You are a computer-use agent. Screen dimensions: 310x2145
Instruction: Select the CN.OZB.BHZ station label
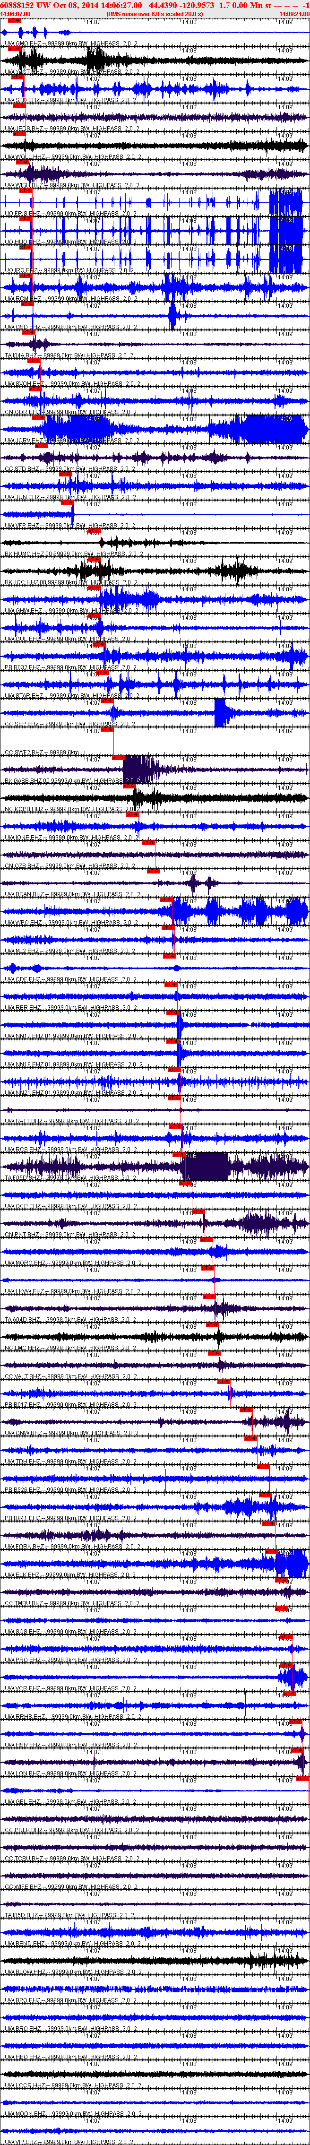coord(72,865)
